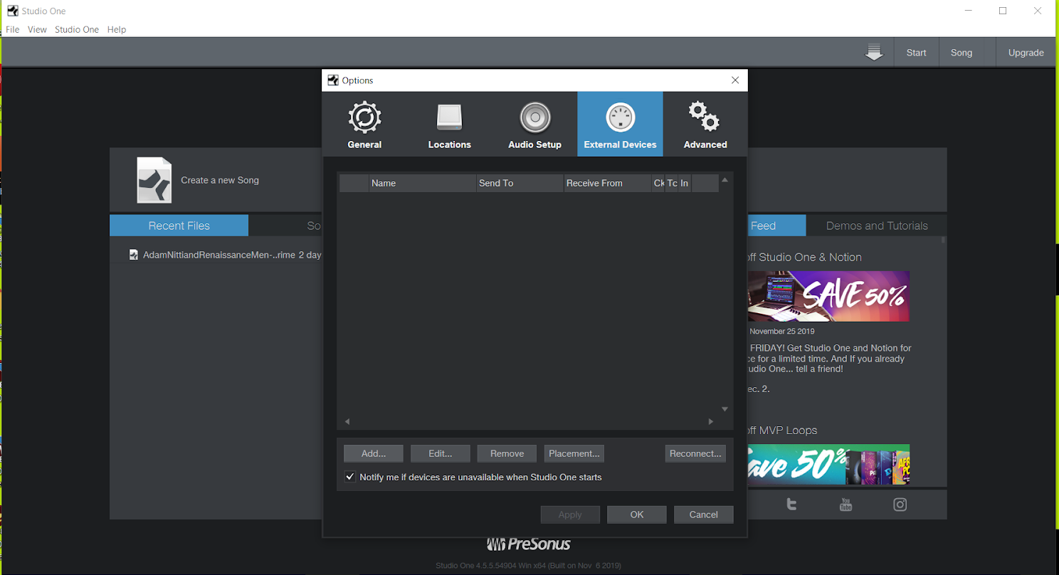Select the External Devices tab

click(x=620, y=125)
